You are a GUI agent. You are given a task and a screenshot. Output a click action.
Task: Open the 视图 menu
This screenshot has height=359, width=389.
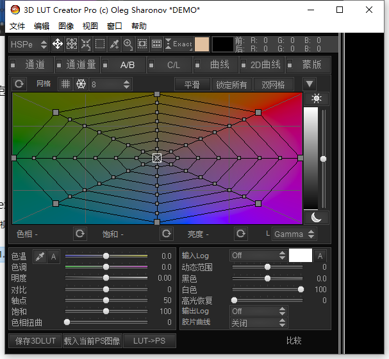coord(90,26)
